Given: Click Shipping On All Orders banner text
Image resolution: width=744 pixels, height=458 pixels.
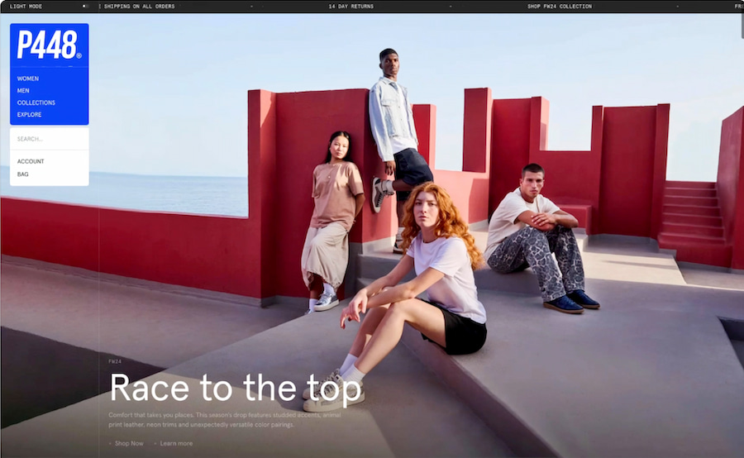Looking at the screenshot, I should coord(140,6).
